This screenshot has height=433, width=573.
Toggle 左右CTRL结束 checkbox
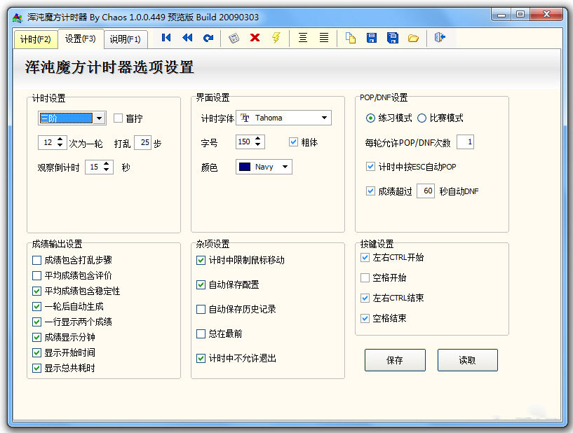[365, 298]
